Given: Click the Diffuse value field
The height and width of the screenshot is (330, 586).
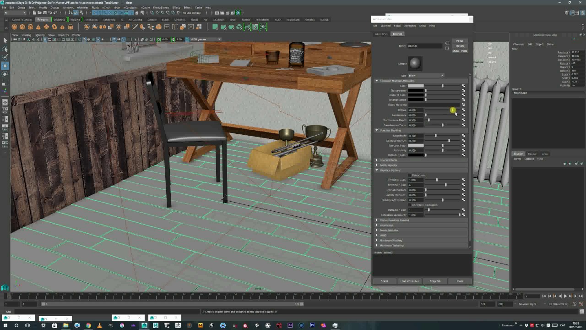Looking at the screenshot, I should click(415, 110).
